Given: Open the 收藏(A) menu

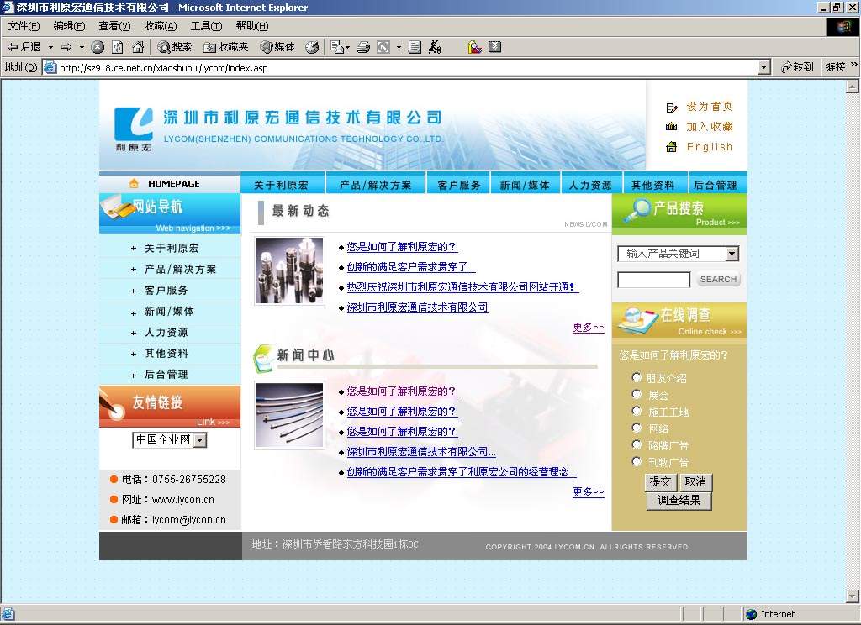Looking at the screenshot, I should [161, 26].
